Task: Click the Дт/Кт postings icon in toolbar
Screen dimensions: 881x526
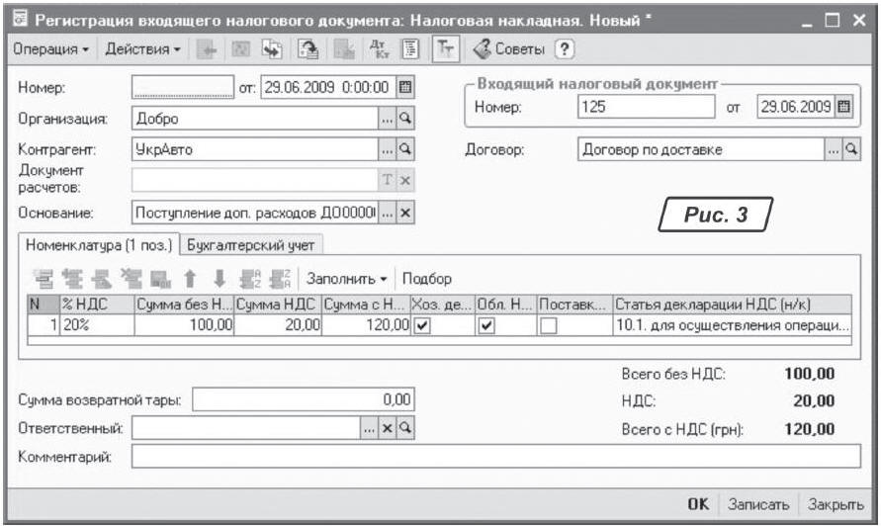Action: click(380, 48)
